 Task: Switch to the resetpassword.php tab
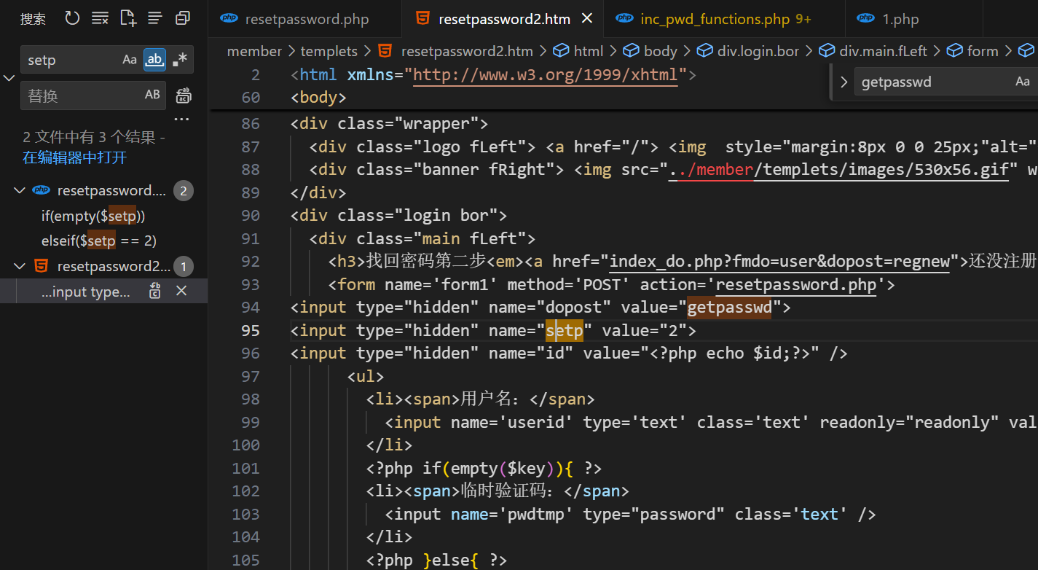(306, 19)
